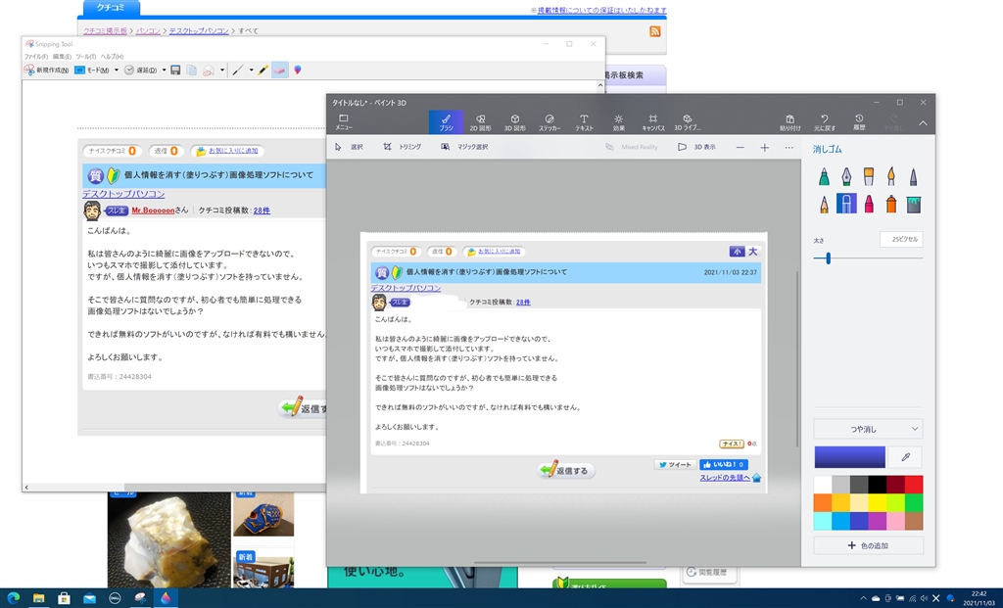Viewport: 1003px width, 608px height.
Task: Zoom out with the minus button in Paint 3D
Action: [x=740, y=148]
